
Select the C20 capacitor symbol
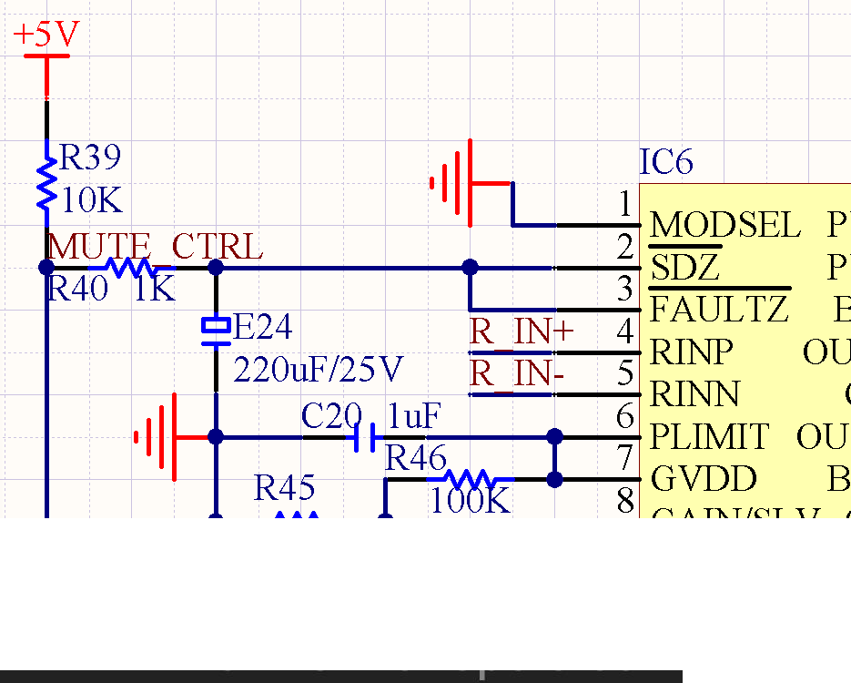tap(364, 437)
